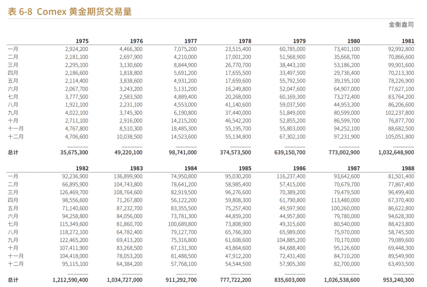
Task: Select the 1988 column header
Action: coord(408,169)
